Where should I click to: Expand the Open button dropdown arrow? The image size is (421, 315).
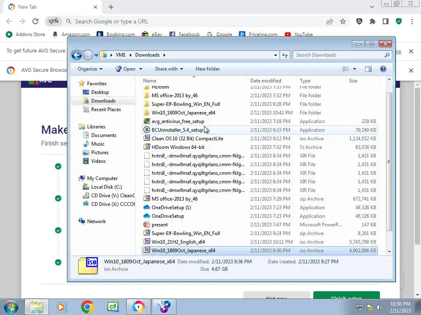click(x=141, y=69)
